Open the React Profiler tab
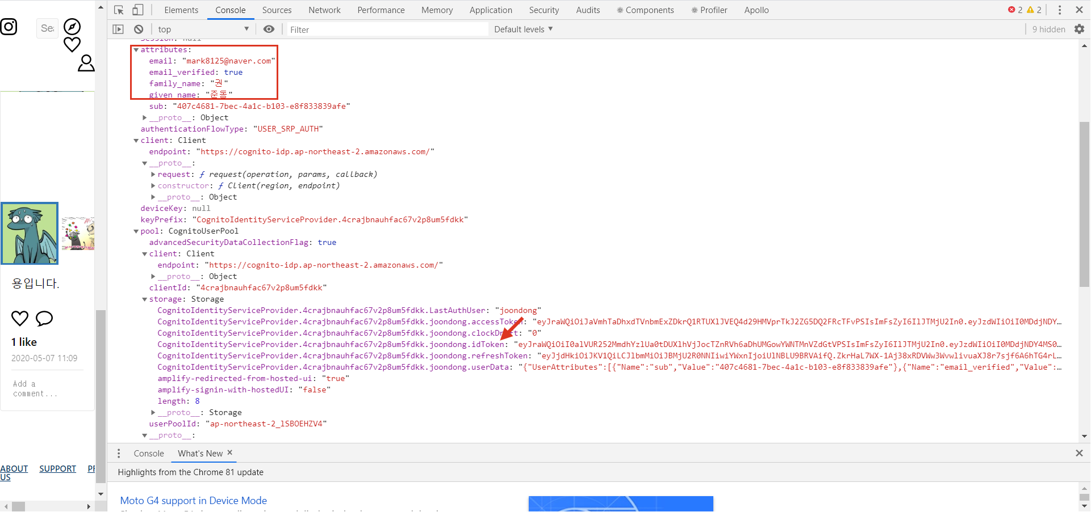Image resolution: width=1091 pixels, height=512 pixels. tap(709, 10)
